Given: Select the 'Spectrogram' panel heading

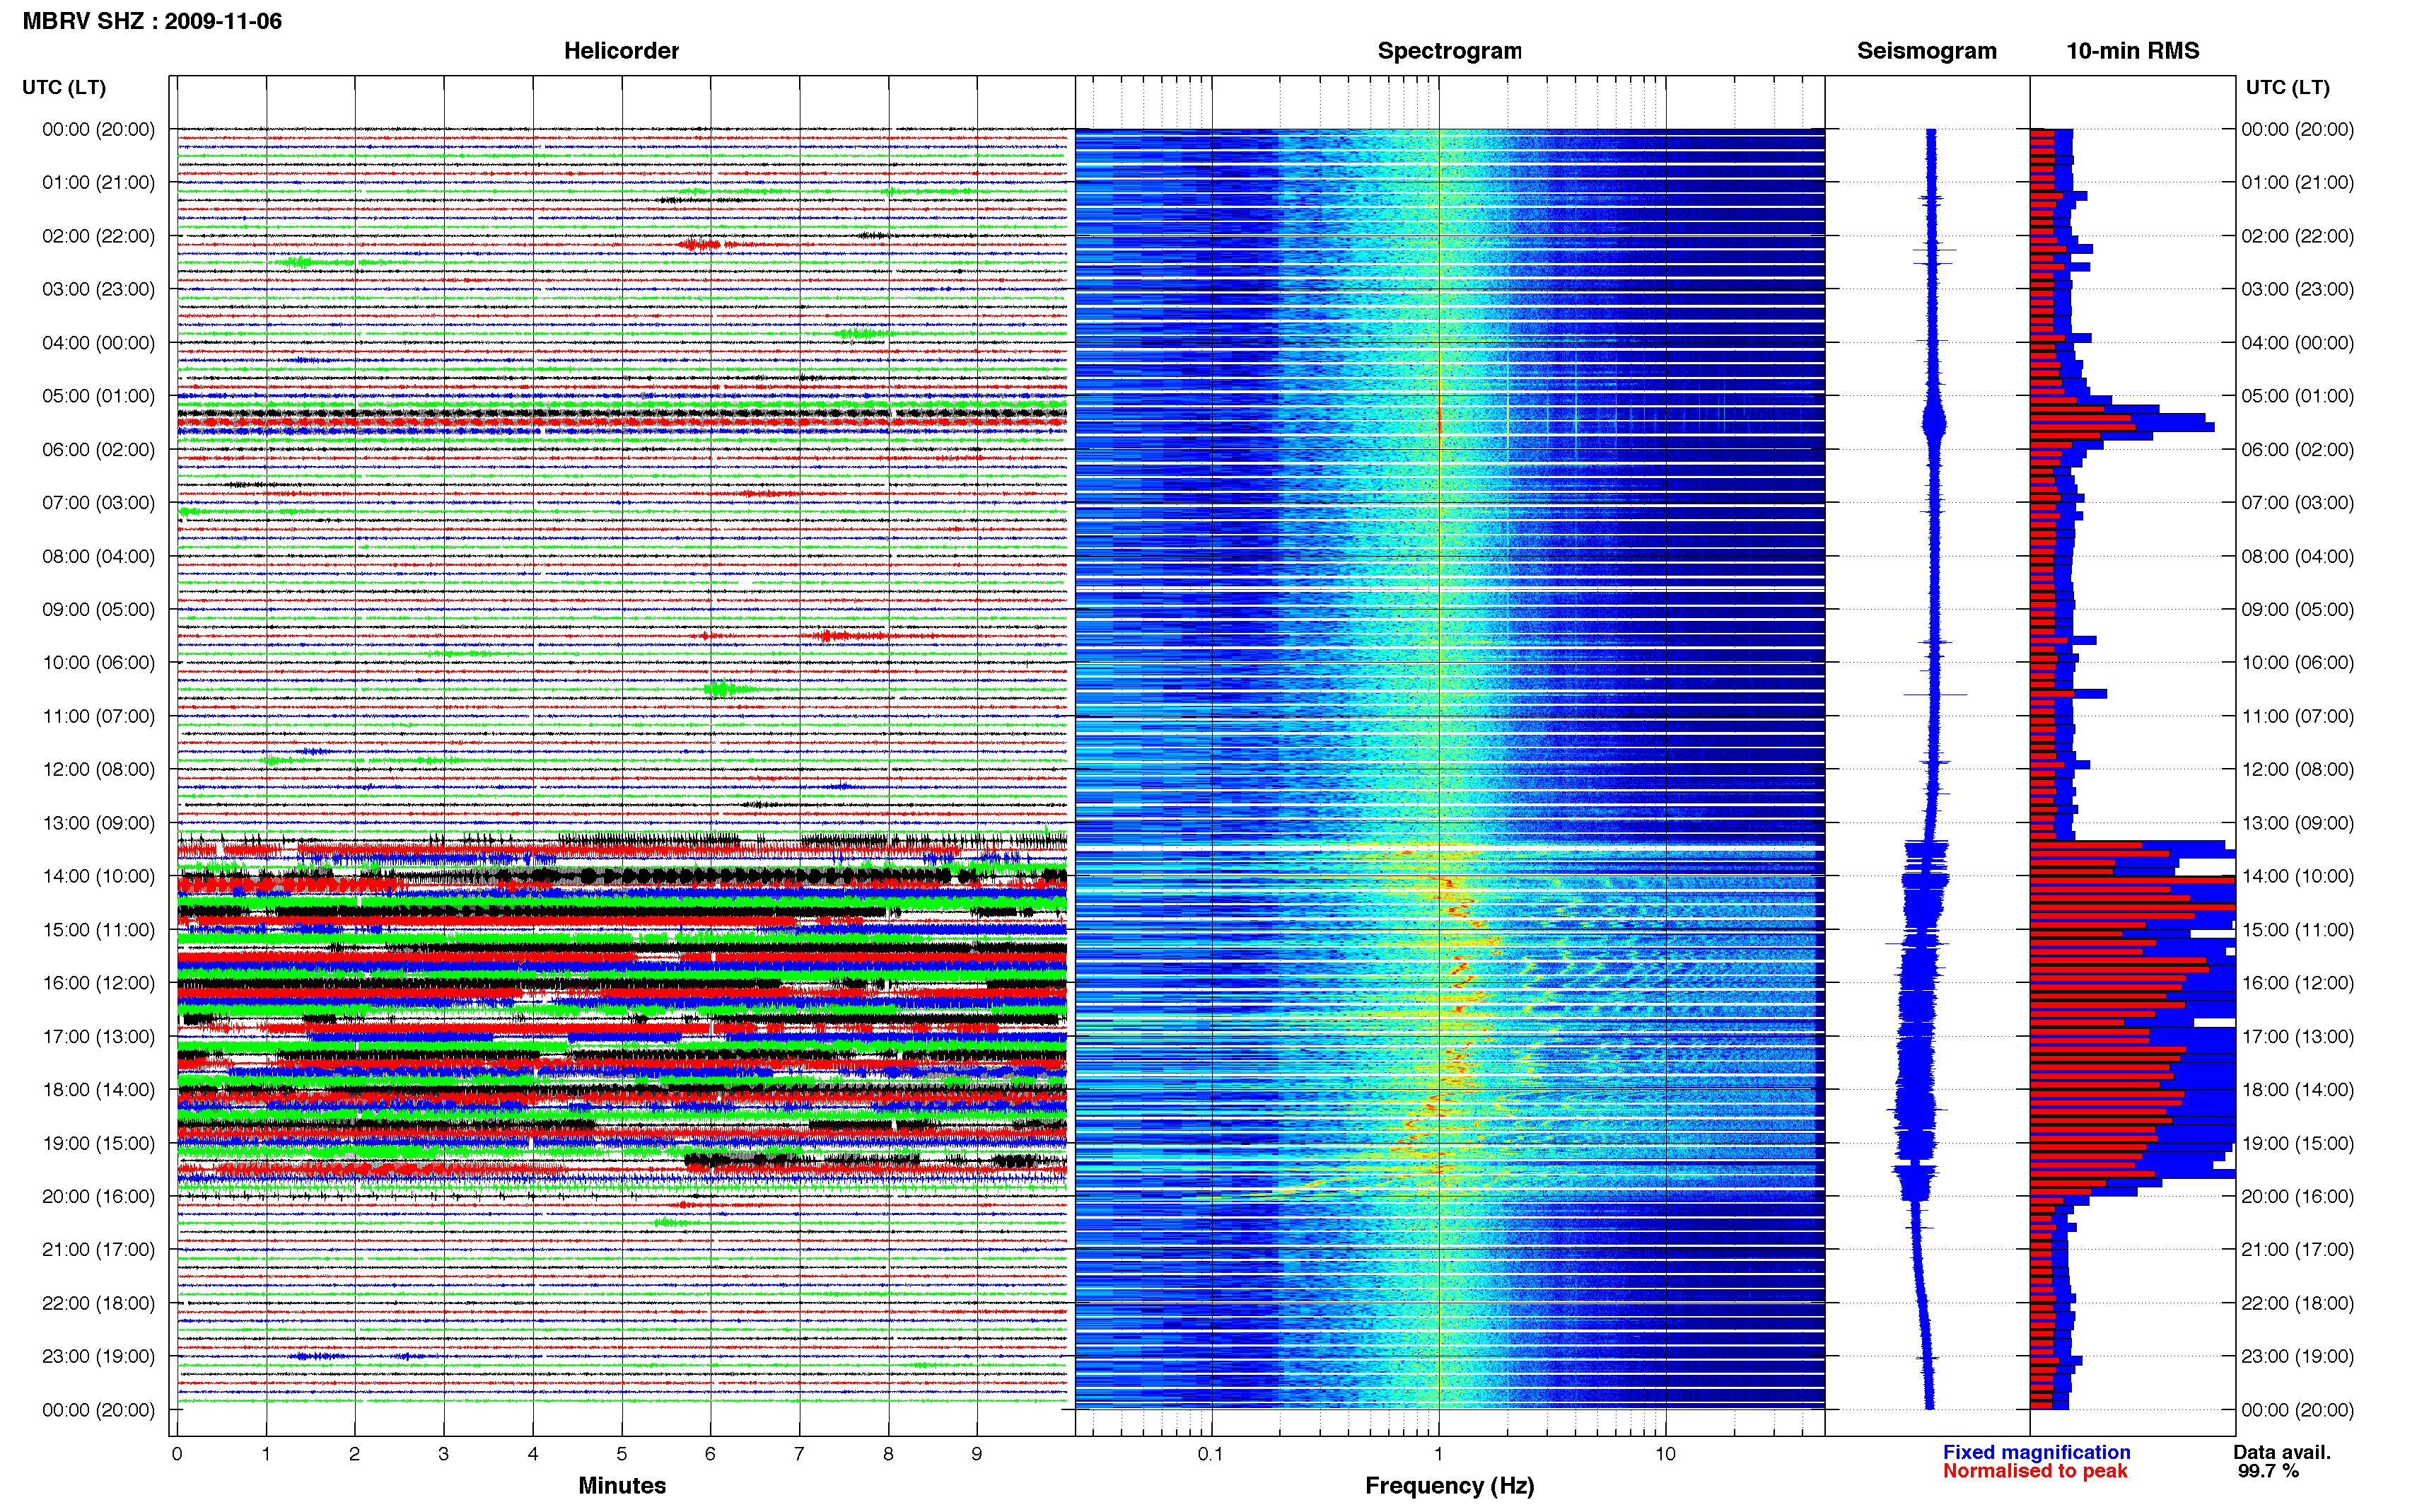Looking at the screenshot, I should tap(1448, 51).
